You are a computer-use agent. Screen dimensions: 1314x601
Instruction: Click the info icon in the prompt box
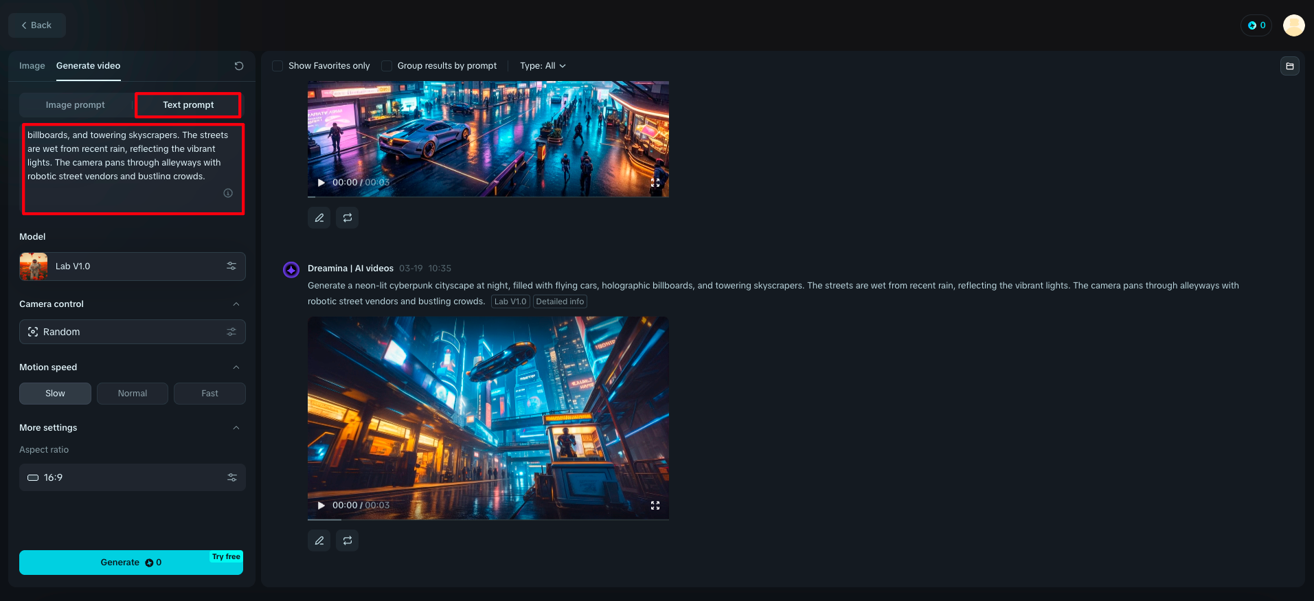coord(228,193)
